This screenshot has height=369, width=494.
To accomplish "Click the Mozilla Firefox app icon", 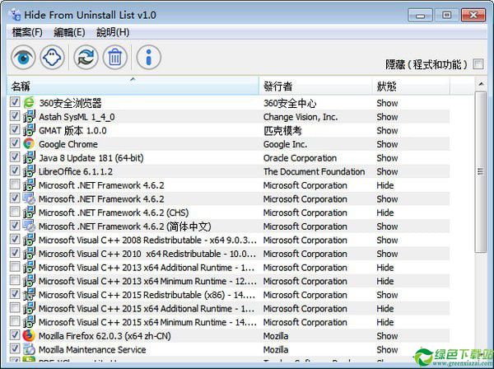I will tap(29, 336).
